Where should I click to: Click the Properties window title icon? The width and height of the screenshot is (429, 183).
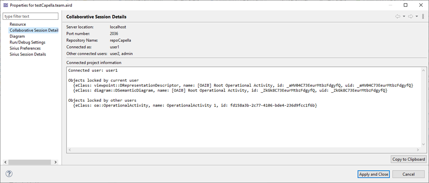pos(5,5)
